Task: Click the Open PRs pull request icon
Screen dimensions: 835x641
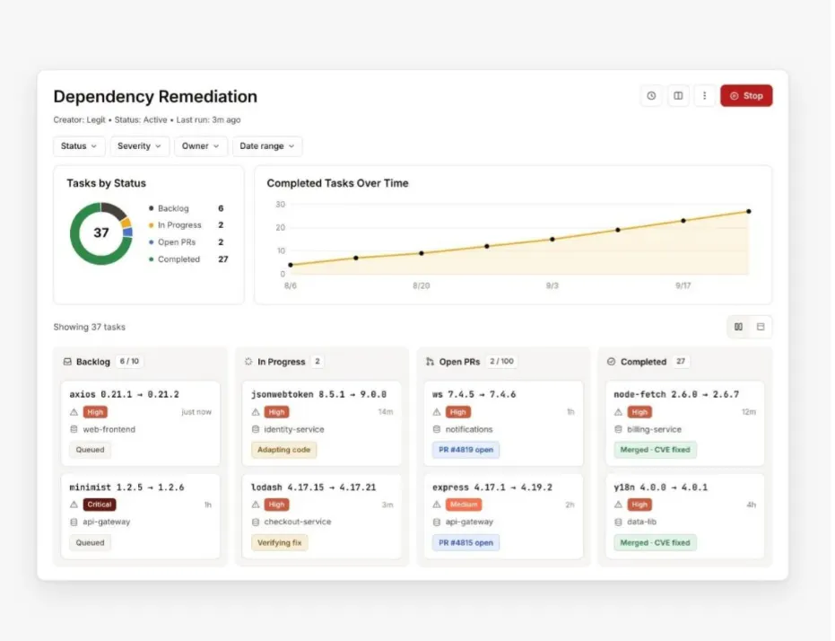Action: [430, 362]
